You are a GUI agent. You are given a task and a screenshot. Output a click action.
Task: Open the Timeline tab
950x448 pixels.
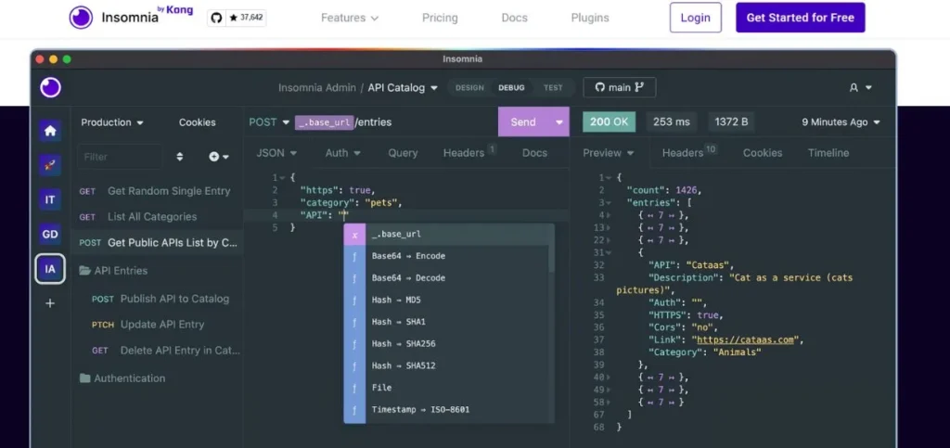(828, 153)
